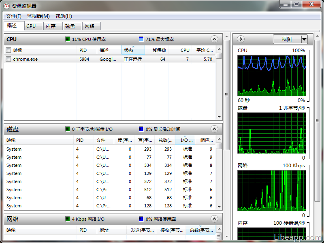Select the System row with 293 bytes written
Screen dimensions: 324x243
point(110,149)
